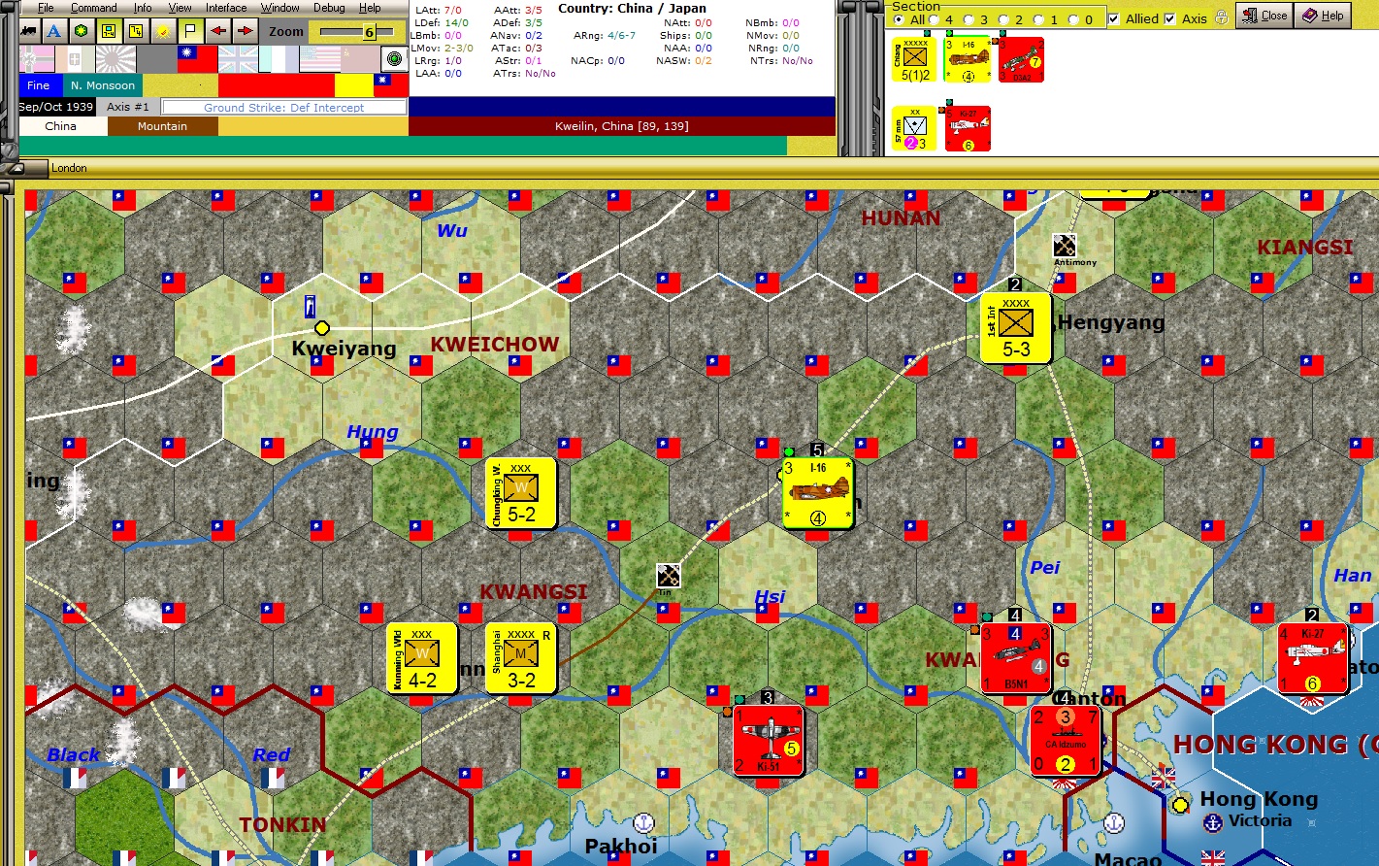Viewport: 1379px width, 866px height.
Task: Click the 'N. Monsoon' weather zone label
Action: coord(103,85)
